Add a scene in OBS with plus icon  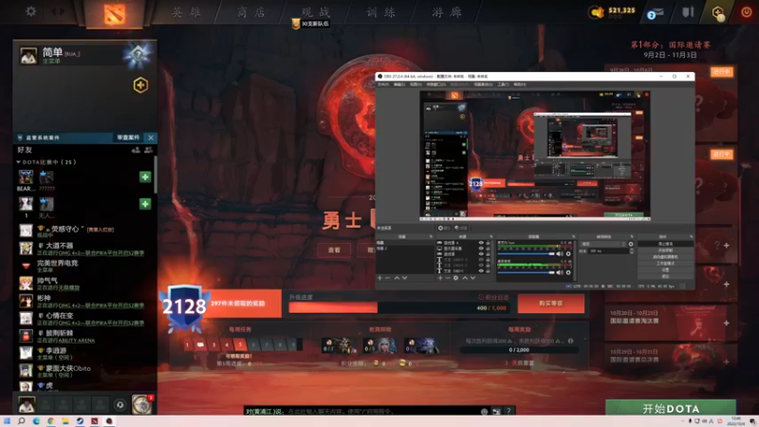[380, 278]
